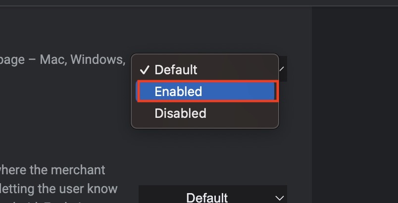398x203 pixels.
Task: Click the word "know" in the description
Action: pos(101,189)
